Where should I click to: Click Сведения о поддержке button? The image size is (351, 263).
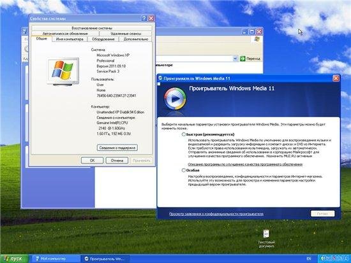tap(117, 148)
